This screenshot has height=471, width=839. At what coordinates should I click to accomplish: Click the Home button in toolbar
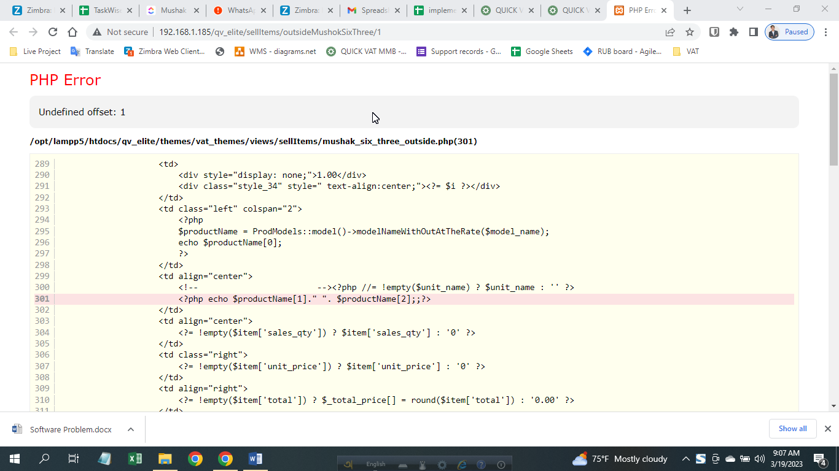(x=72, y=32)
